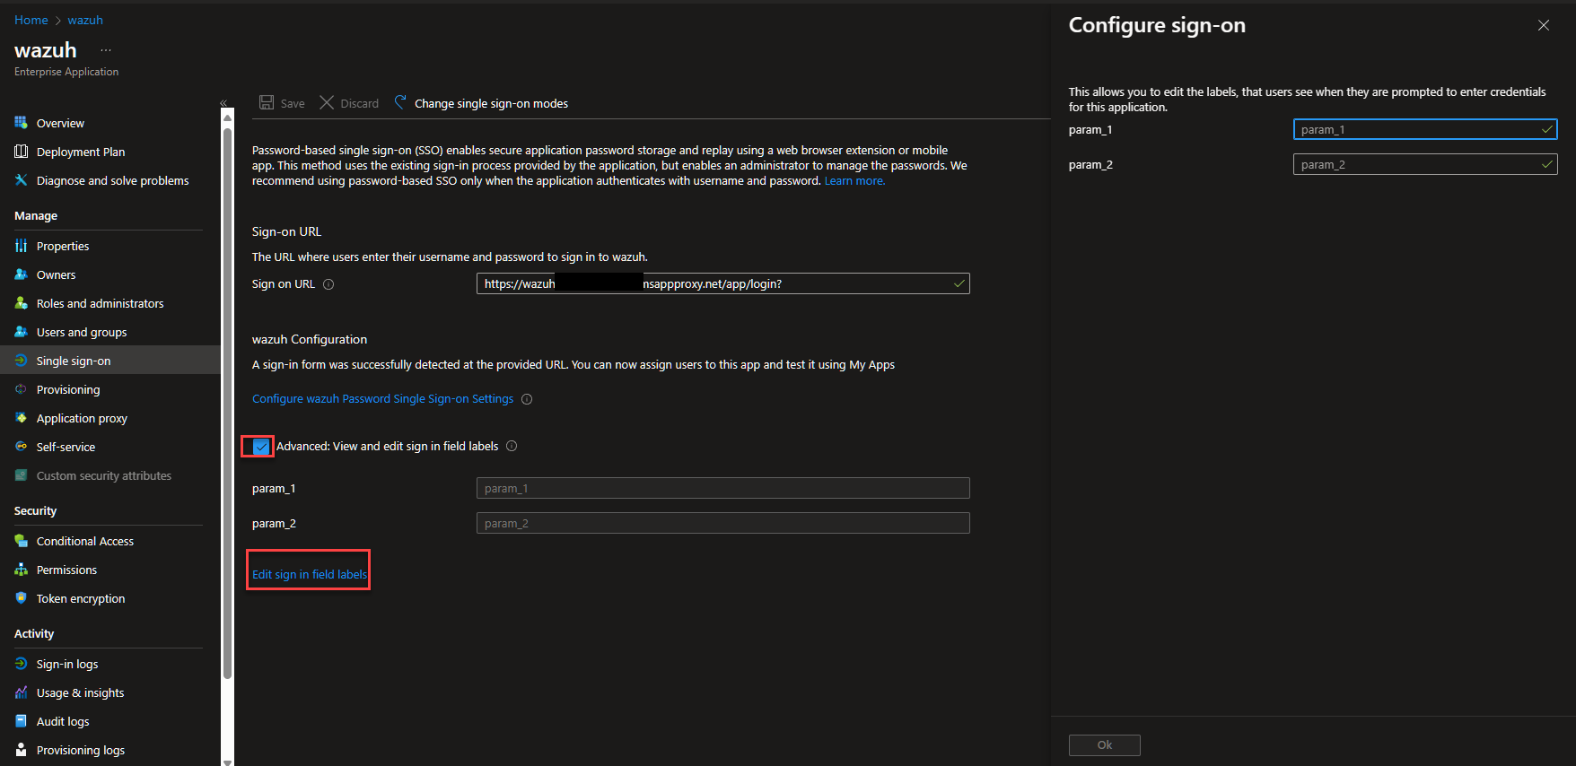
Task: Click the Application proxy icon
Action: 22,418
